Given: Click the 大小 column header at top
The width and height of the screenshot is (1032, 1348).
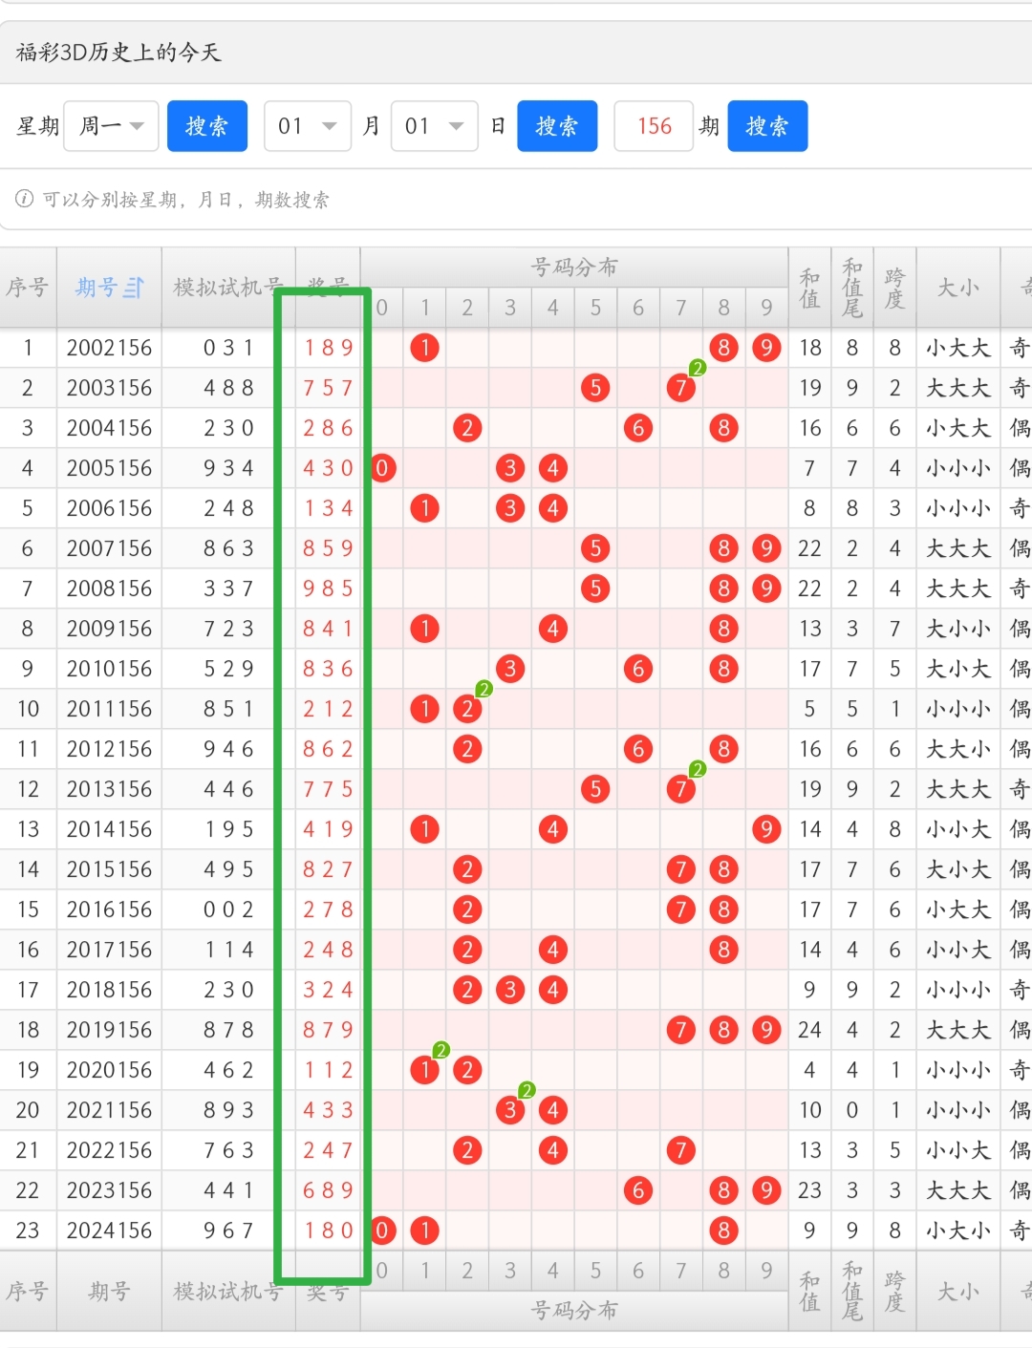Looking at the screenshot, I should click(x=957, y=288).
